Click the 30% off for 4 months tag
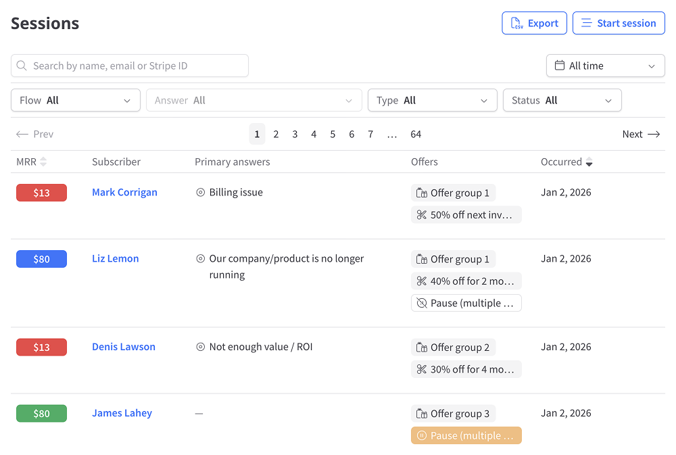Viewport: 676px width, 455px height. click(466, 369)
